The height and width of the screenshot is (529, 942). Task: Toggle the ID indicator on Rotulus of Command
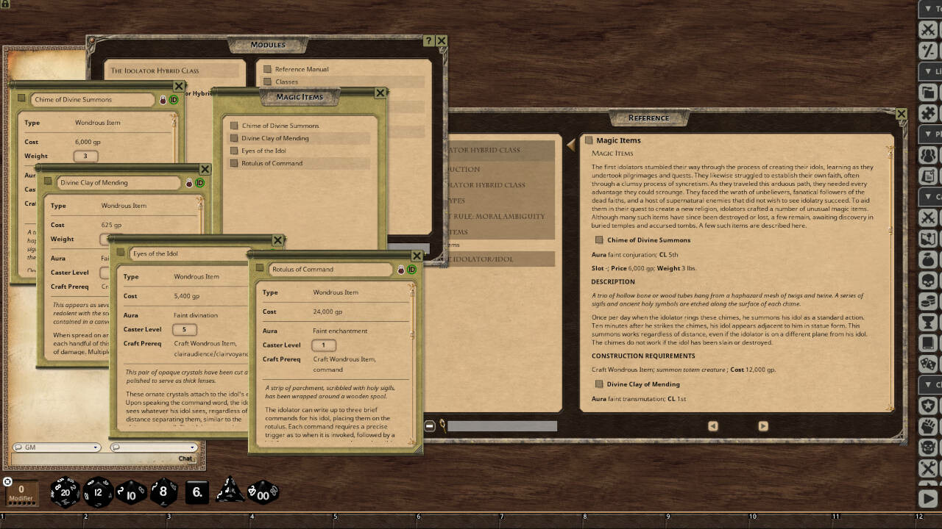click(x=411, y=270)
